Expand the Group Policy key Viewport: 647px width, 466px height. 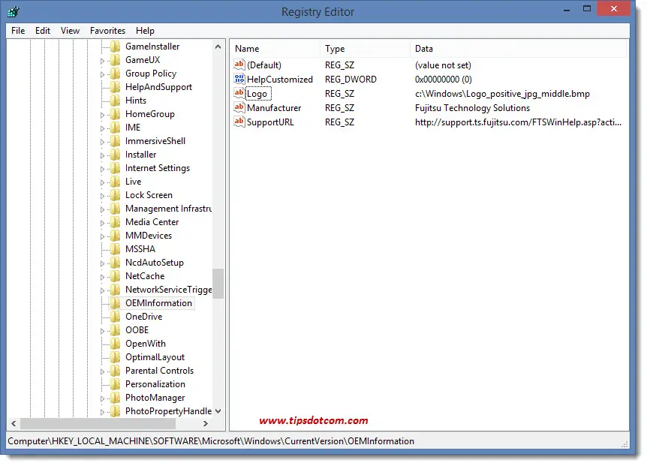pyautogui.click(x=104, y=74)
